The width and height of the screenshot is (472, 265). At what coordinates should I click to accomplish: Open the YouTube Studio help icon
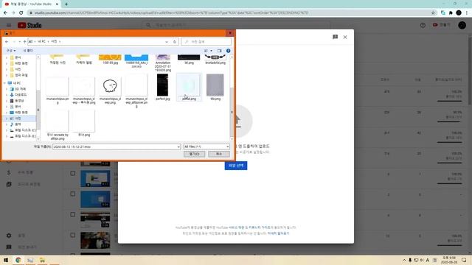click(423, 25)
